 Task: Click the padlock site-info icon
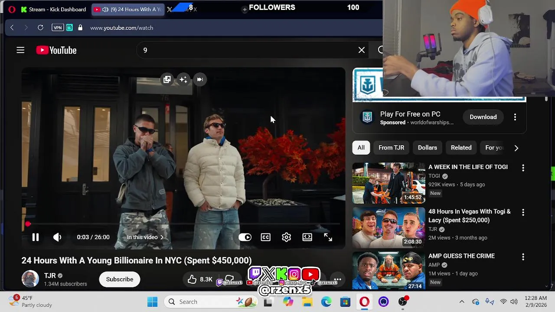point(80,28)
